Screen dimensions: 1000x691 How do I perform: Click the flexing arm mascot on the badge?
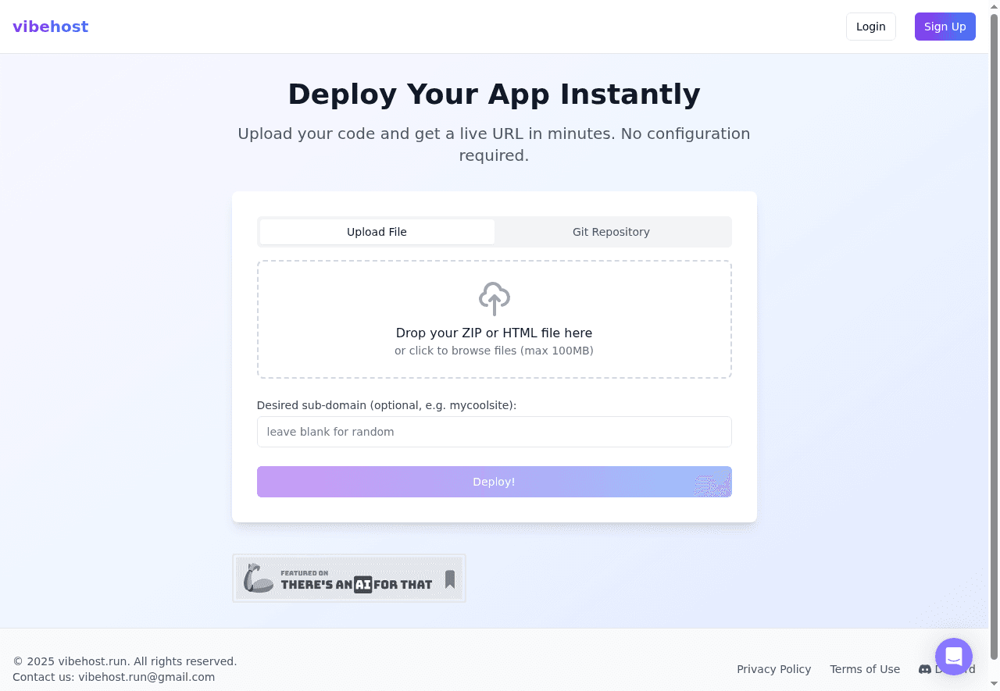point(256,578)
